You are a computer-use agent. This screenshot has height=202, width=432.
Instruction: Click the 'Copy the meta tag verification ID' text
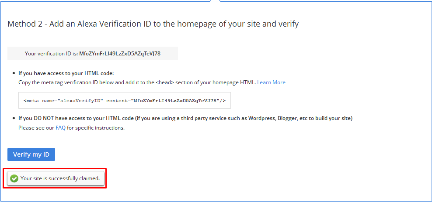[137, 82]
